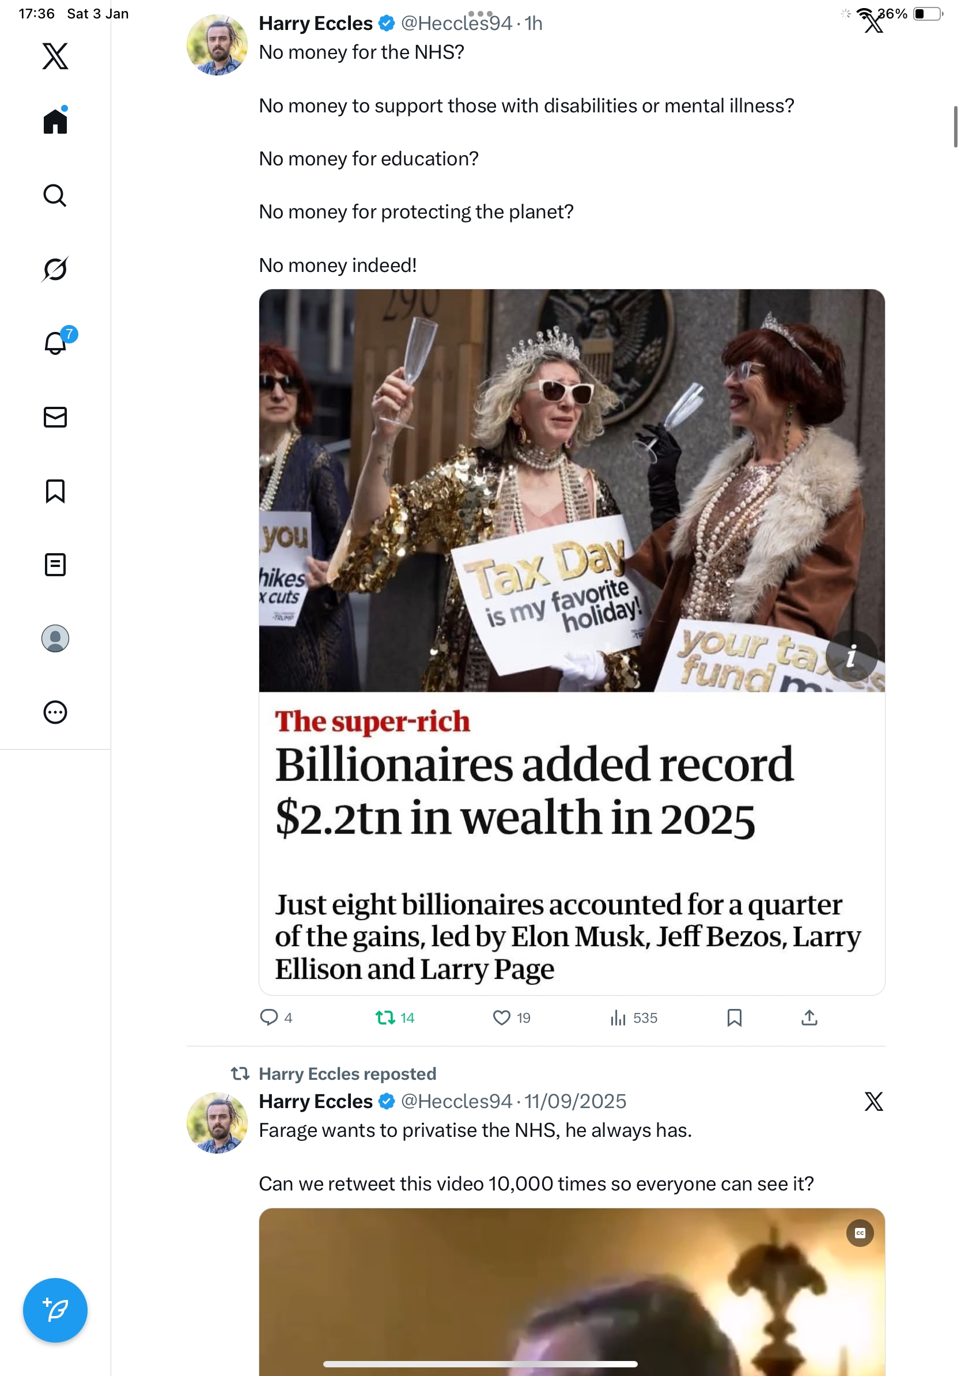Open Search via magnifying glass icon
961x1376 pixels.
[x=55, y=195]
